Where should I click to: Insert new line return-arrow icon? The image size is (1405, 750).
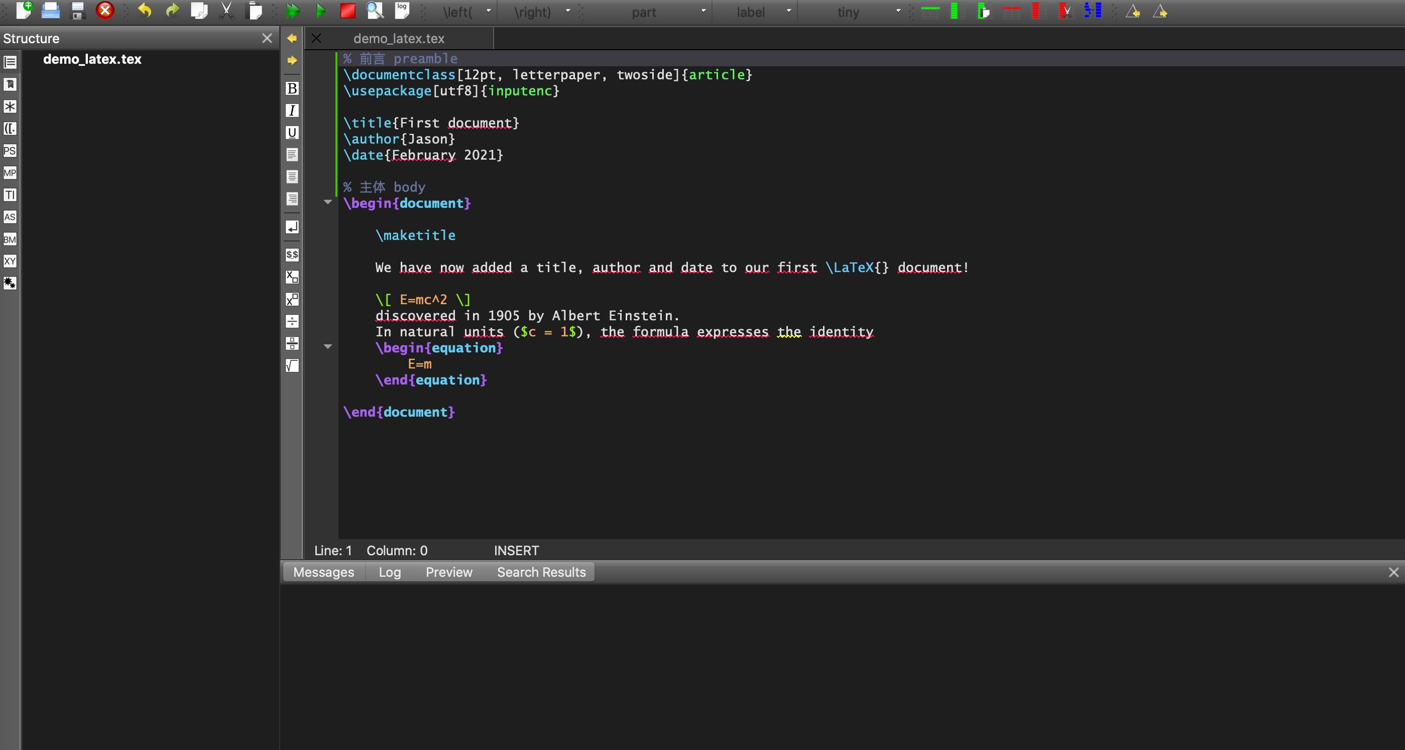click(x=292, y=227)
